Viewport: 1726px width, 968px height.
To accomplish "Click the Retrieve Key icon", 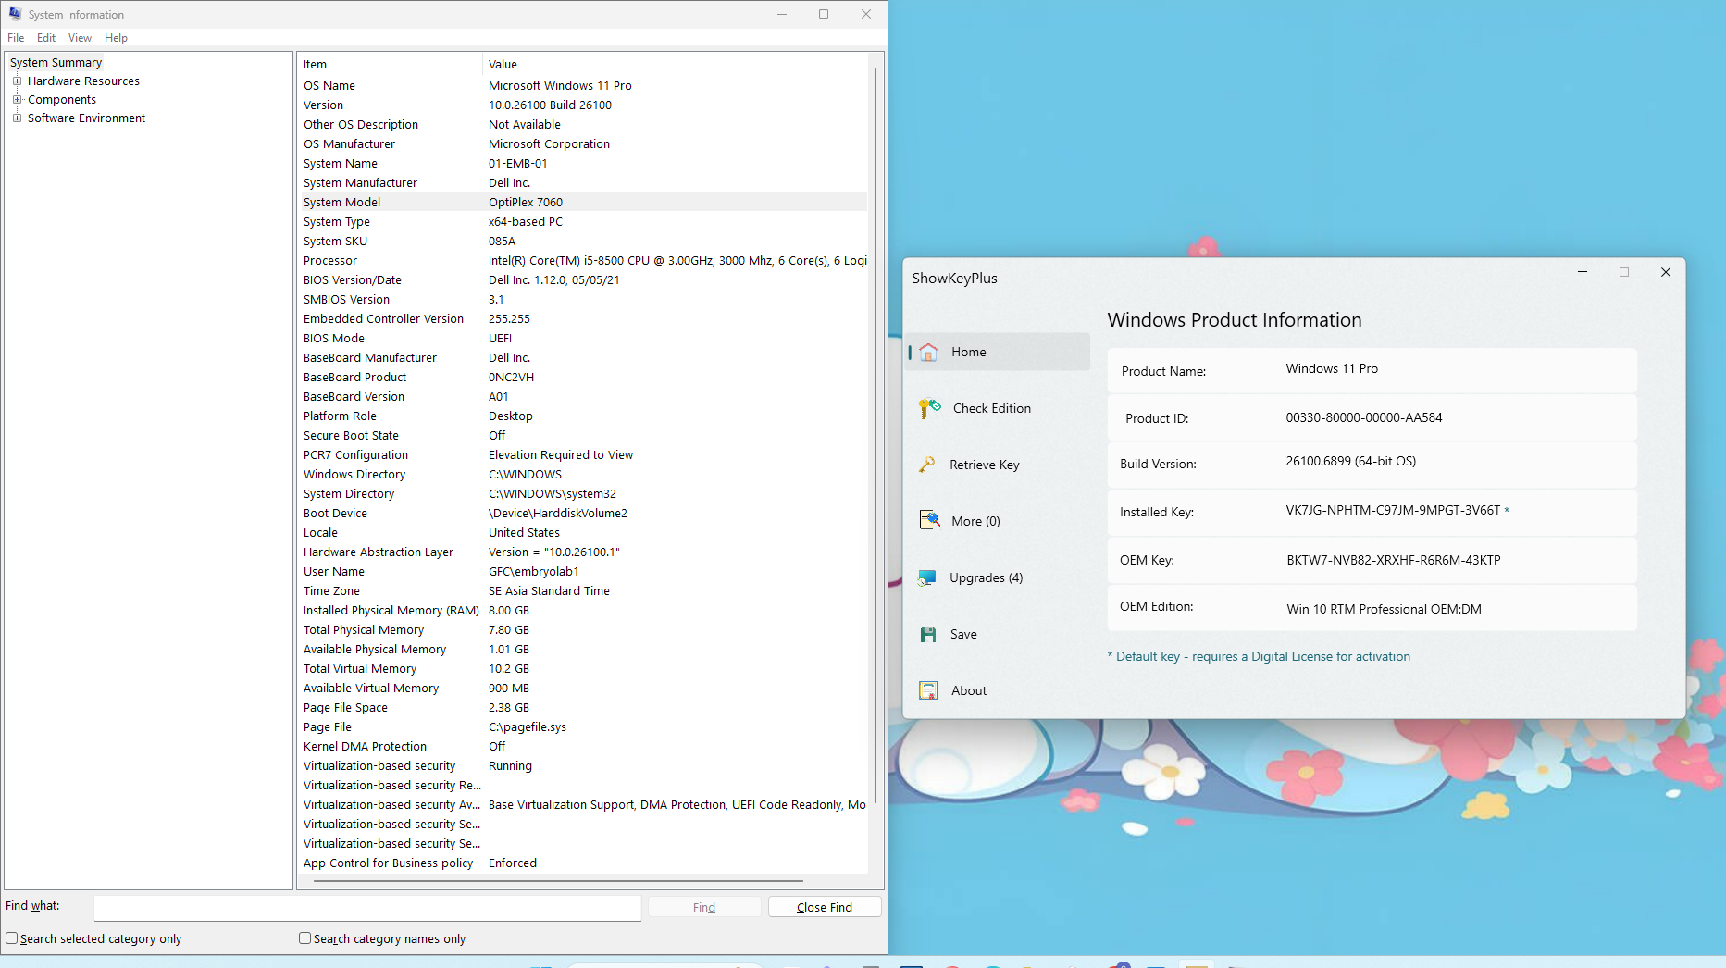I will [926, 465].
